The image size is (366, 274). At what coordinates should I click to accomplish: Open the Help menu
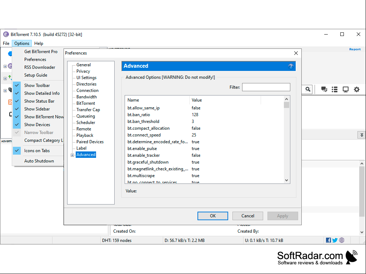click(39, 43)
